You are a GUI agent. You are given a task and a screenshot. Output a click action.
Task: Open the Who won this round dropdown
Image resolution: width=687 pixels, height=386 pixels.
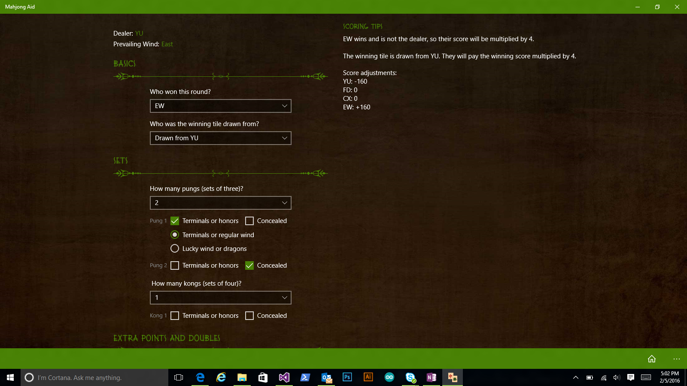click(220, 106)
